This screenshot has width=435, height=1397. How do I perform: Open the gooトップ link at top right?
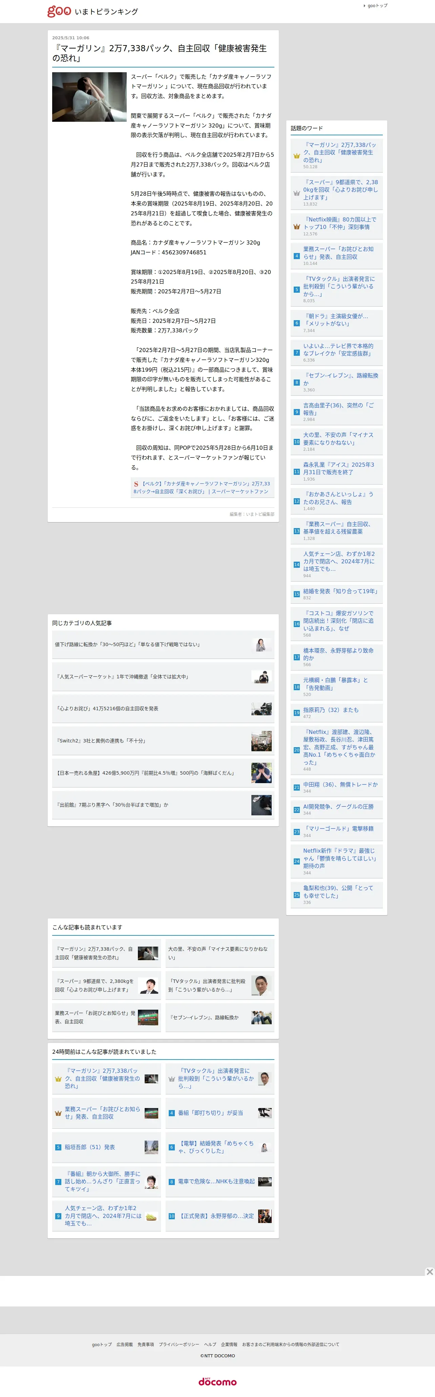click(377, 5)
